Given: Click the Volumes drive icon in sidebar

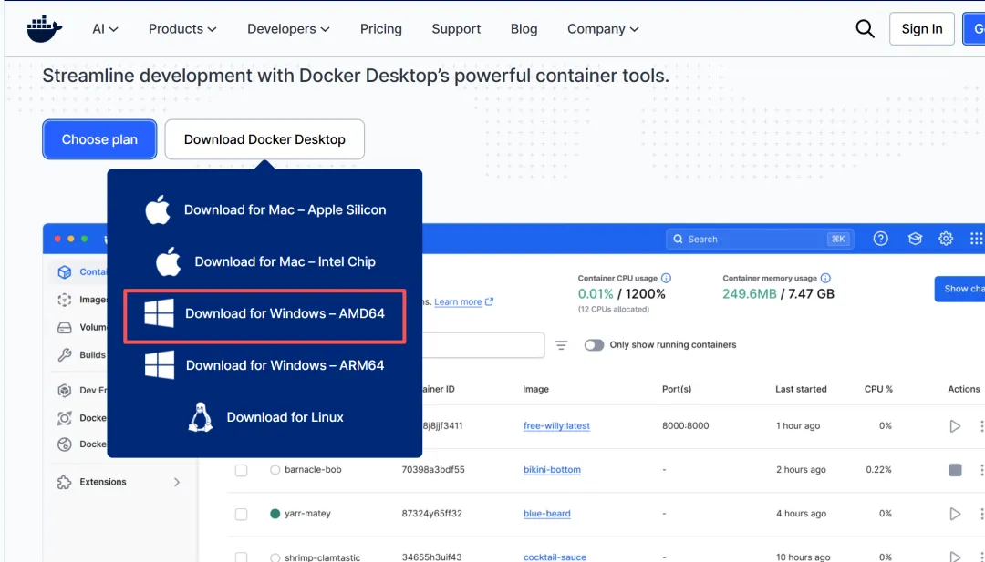Looking at the screenshot, I should point(64,327).
